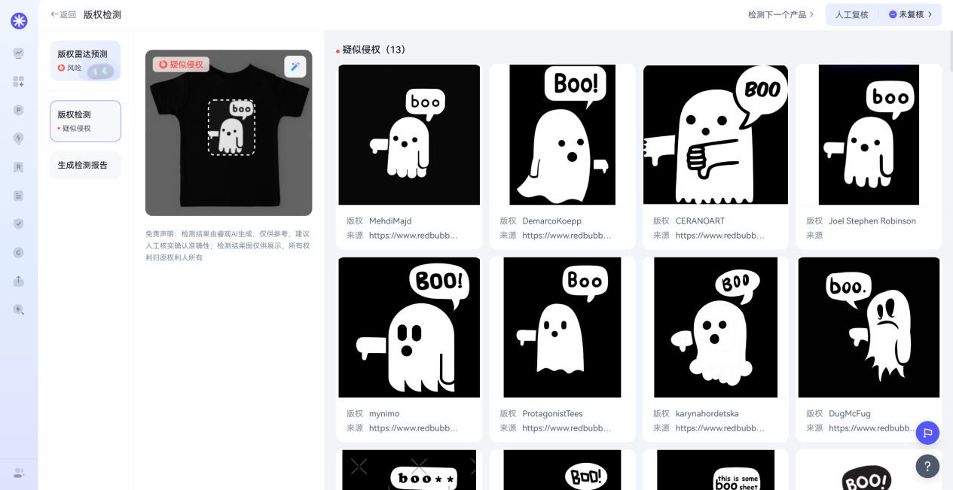Image resolution: width=953 pixels, height=490 pixels.
Task: Open the bottom-row white BOO! thumbnail
Action: coord(869,470)
